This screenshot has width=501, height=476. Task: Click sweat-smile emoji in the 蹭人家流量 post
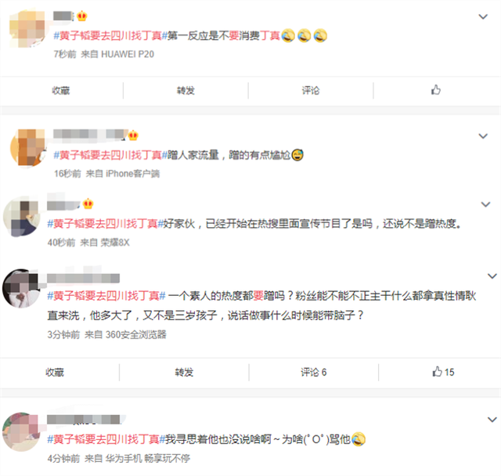tap(297, 155)
